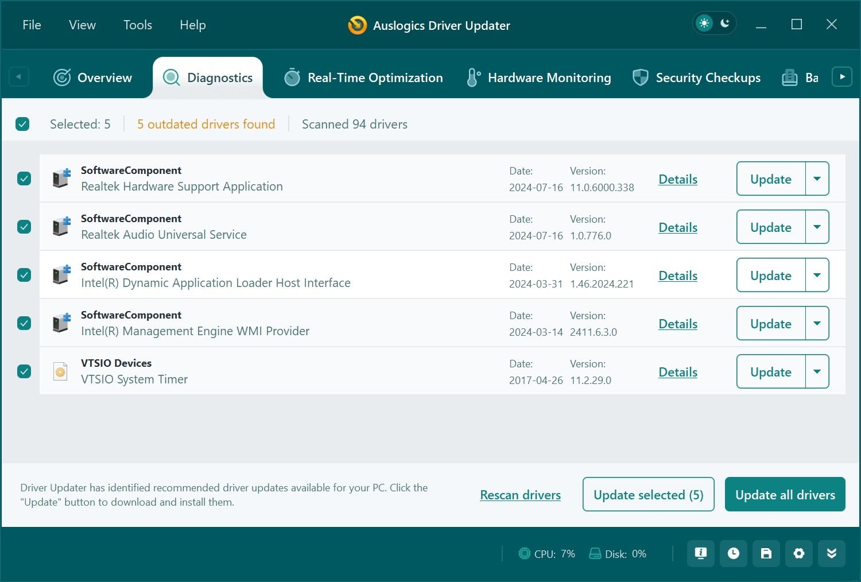Click the VTSIO System Timer file icon
Screen dimensions: 861x582
click(x=60, y=371)
